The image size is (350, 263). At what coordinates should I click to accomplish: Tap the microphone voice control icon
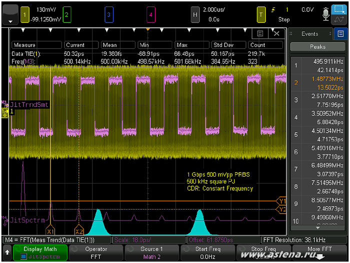325,14
